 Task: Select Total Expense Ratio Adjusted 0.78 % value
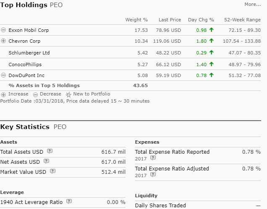coord(251,168)
